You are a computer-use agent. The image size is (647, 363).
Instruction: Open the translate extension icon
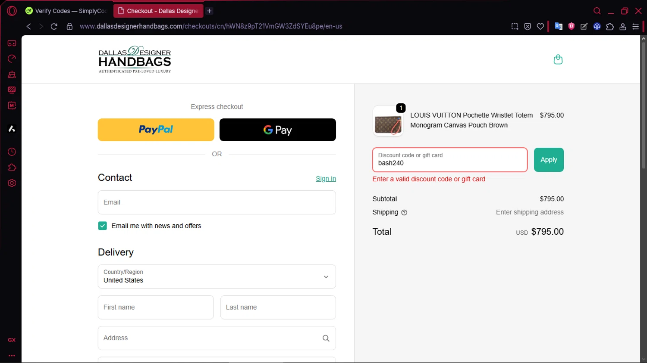(559, 26)
